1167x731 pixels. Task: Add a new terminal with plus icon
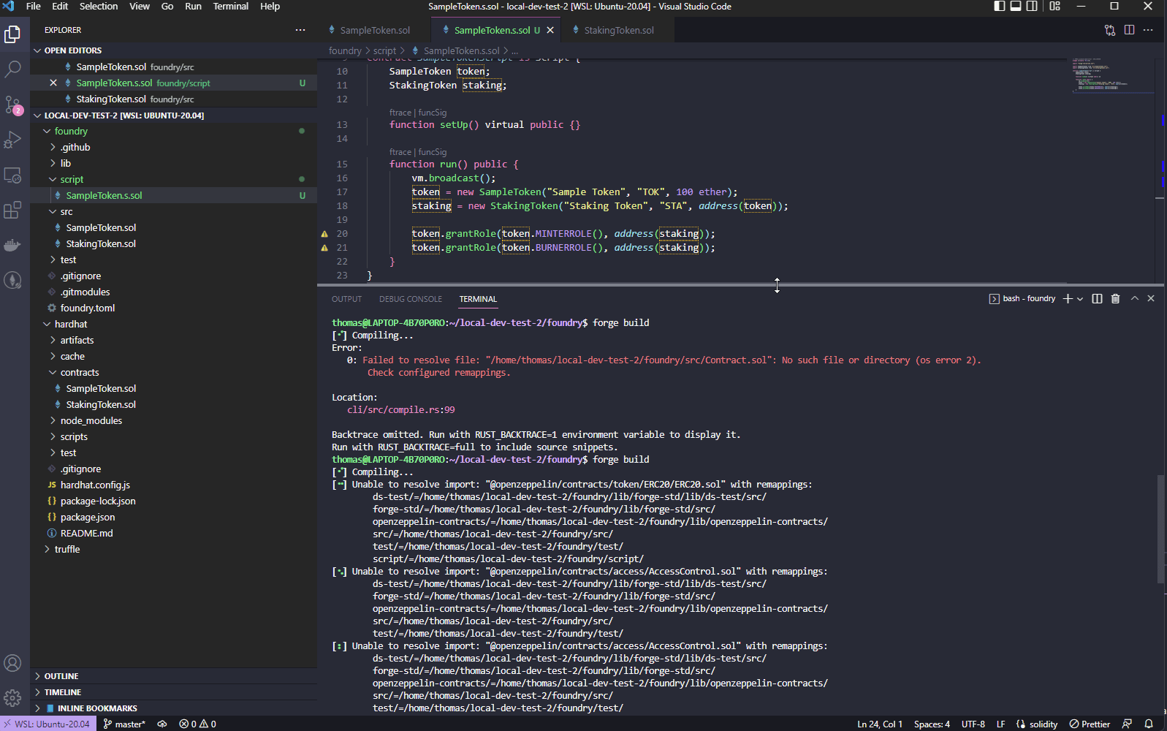[x=1068, y=298]
